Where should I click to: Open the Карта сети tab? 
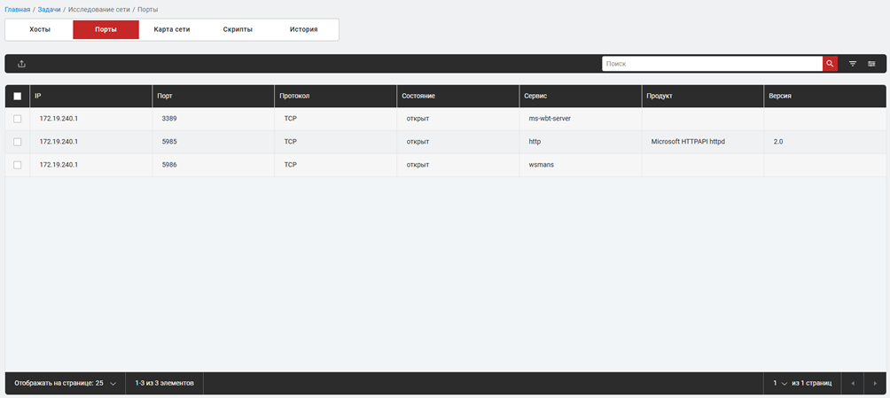pos(172,29)
